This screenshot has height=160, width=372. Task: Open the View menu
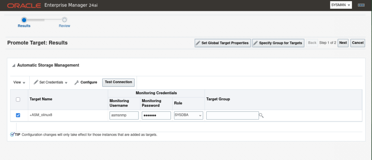point(19,83)
